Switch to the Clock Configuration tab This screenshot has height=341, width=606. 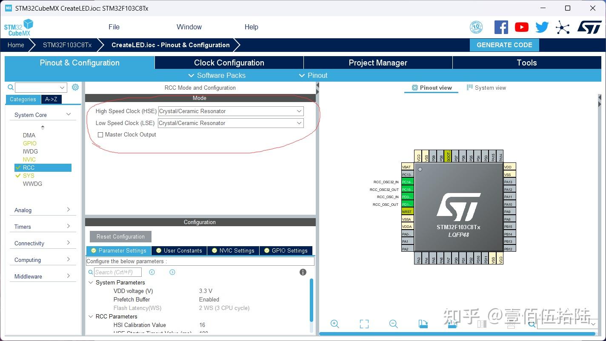coord(229,63)
